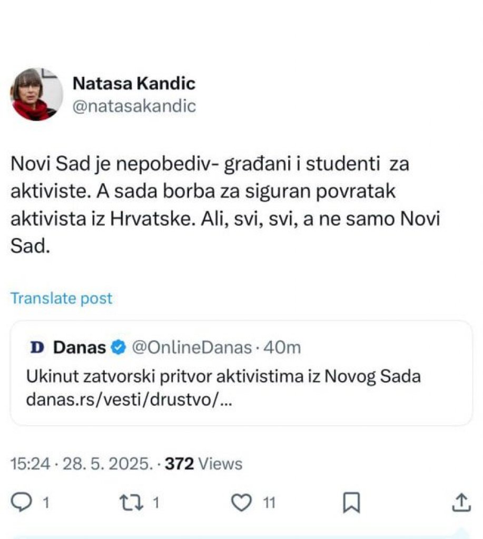Image resolution: width=483 pixels, height=539 pixels.
Task: Click the 372 Views count
Action: [x=203, y=464]
